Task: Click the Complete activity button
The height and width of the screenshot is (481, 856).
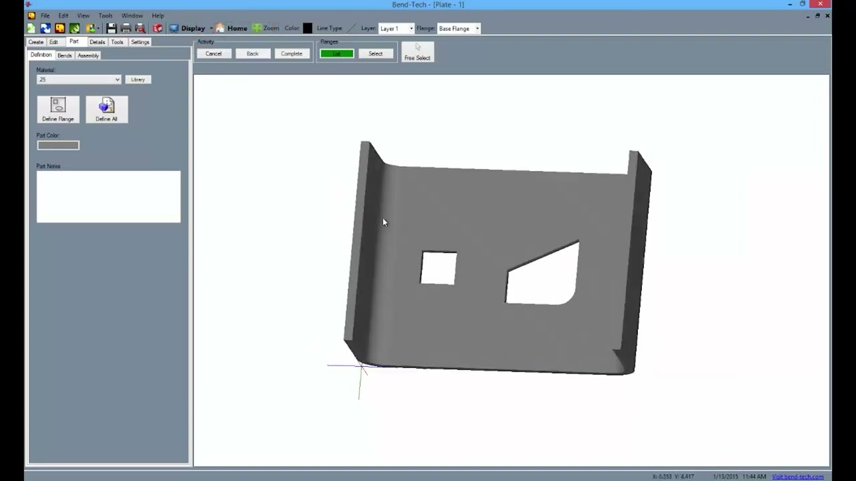Action: click(x=292, y=53)
